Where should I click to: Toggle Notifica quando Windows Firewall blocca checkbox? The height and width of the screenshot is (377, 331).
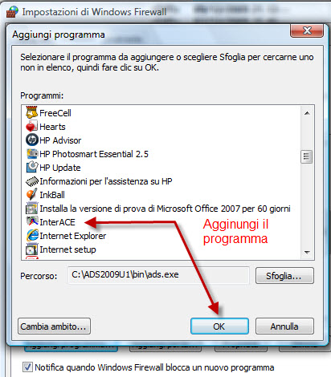tap(27, 367)
